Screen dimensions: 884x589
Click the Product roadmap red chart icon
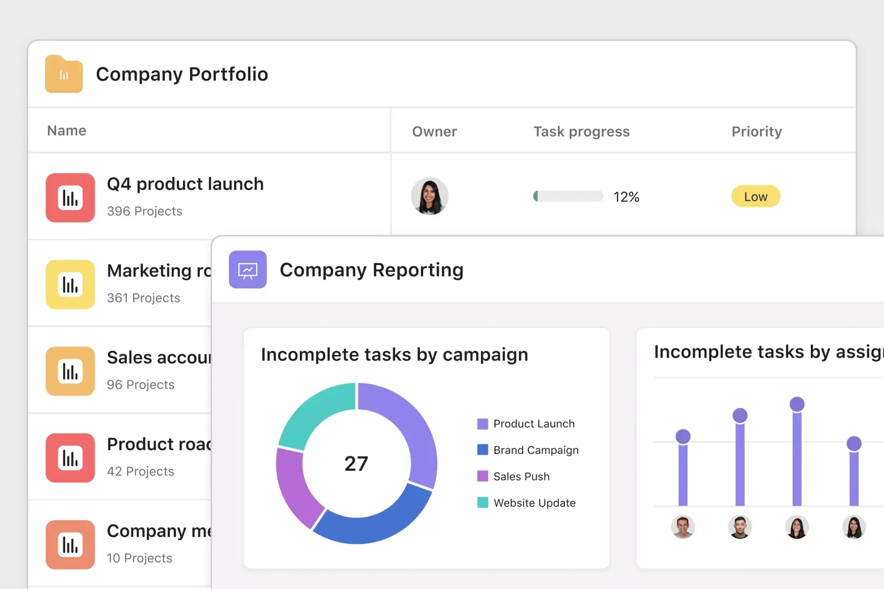(70, 458)
